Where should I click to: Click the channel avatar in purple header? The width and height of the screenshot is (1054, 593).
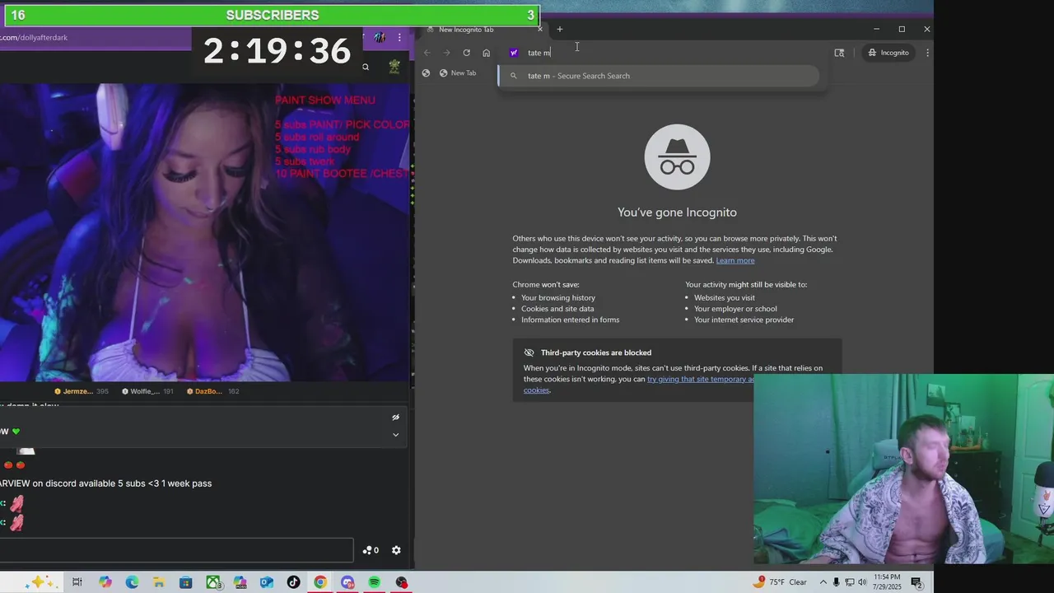point(380,38)
